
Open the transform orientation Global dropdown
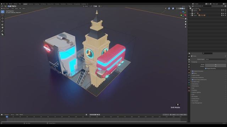(86, 6)
